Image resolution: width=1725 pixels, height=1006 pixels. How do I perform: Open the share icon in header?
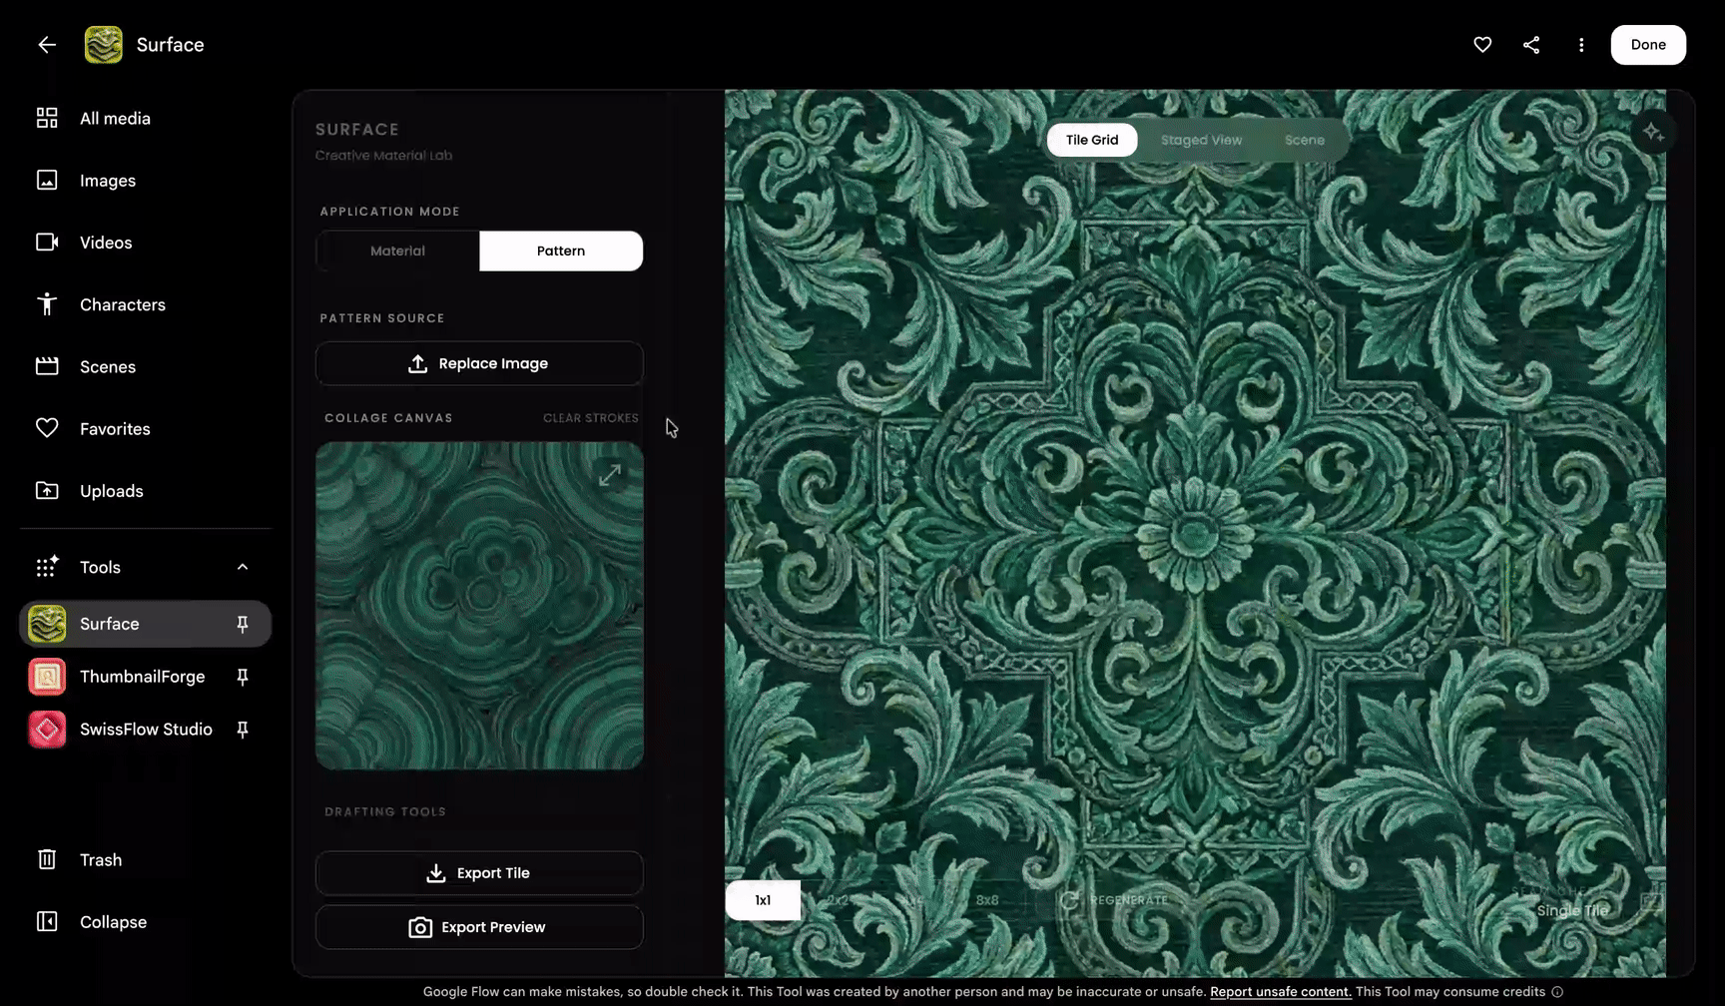pos(1531,45)
